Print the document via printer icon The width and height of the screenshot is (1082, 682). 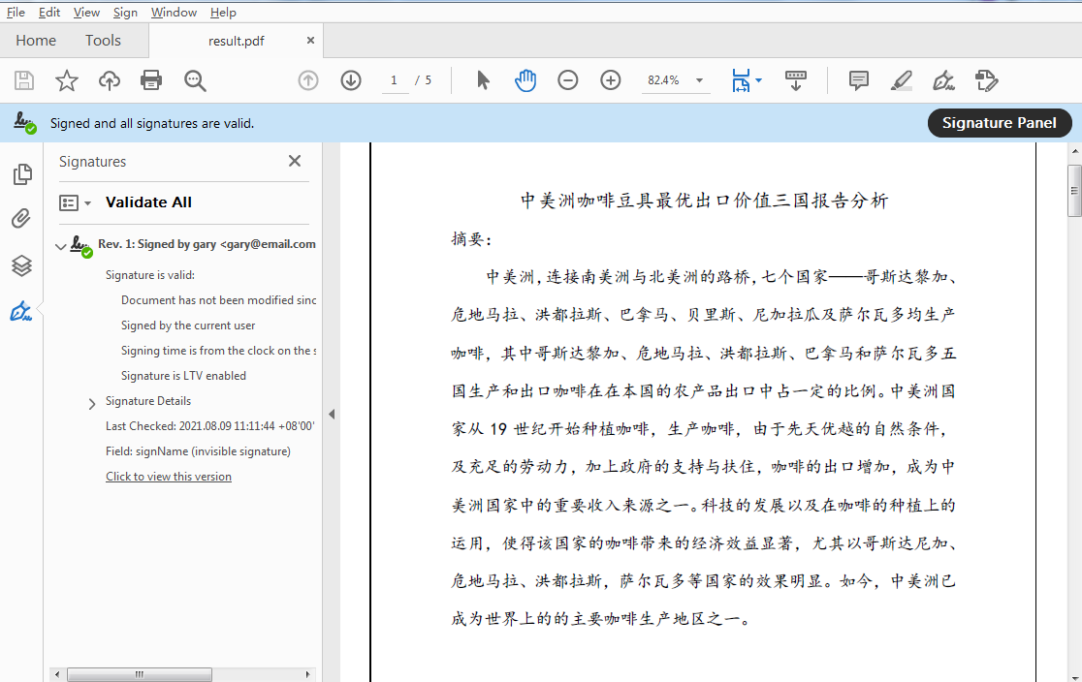click(151, 80)
